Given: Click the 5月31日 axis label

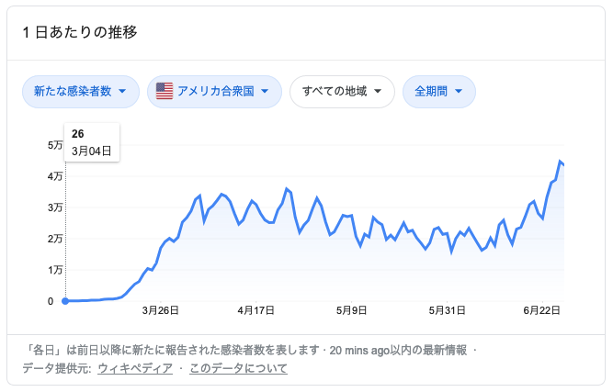Looking at the screenshot, I should pos(447,310).
